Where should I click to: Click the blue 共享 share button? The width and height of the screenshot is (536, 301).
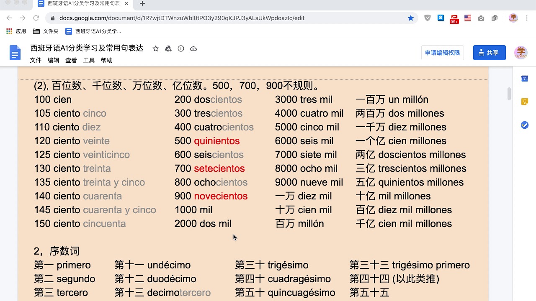pos(490,53)
